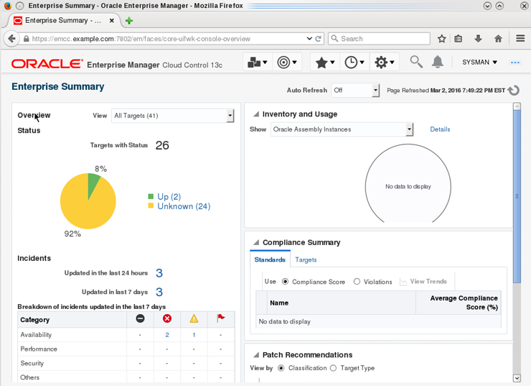
Task: Open the Setup gear menu
Action: point(384,63)
